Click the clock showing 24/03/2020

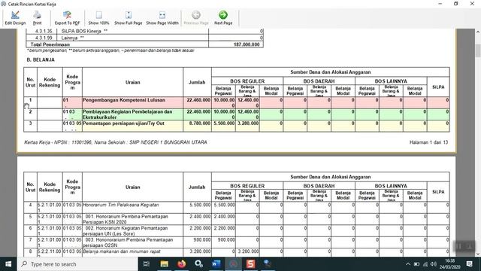(449, 264)
